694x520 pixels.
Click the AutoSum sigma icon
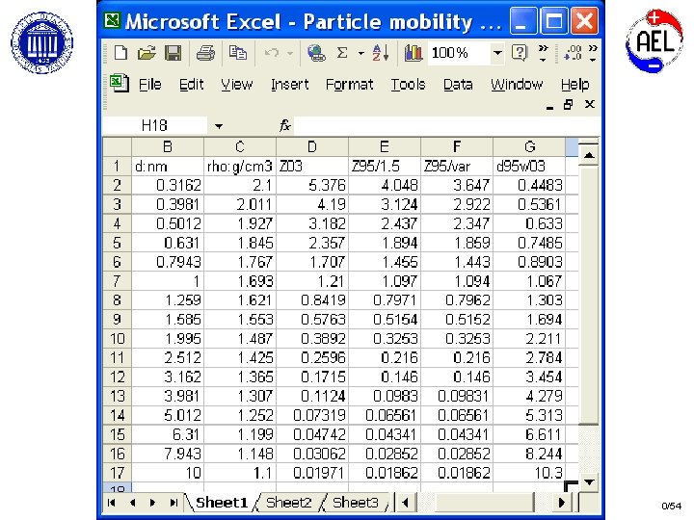click(x=342, y=53)
